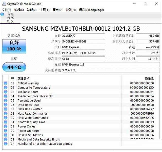This screenshot has height=152, width=162.
Task: Close the CrystalDiskInfo window
Action: pos(156,4)
